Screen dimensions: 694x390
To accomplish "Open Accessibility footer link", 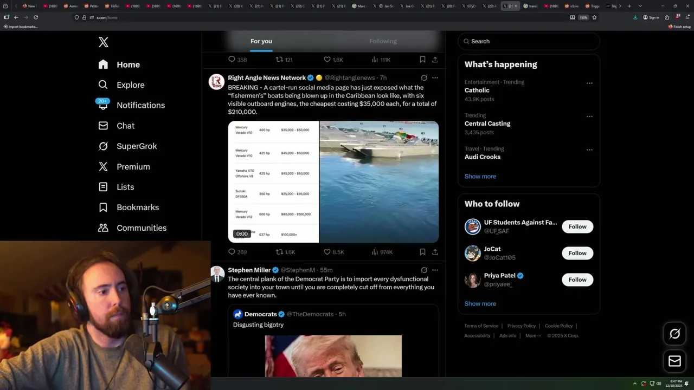I will [x=477, y=336].
